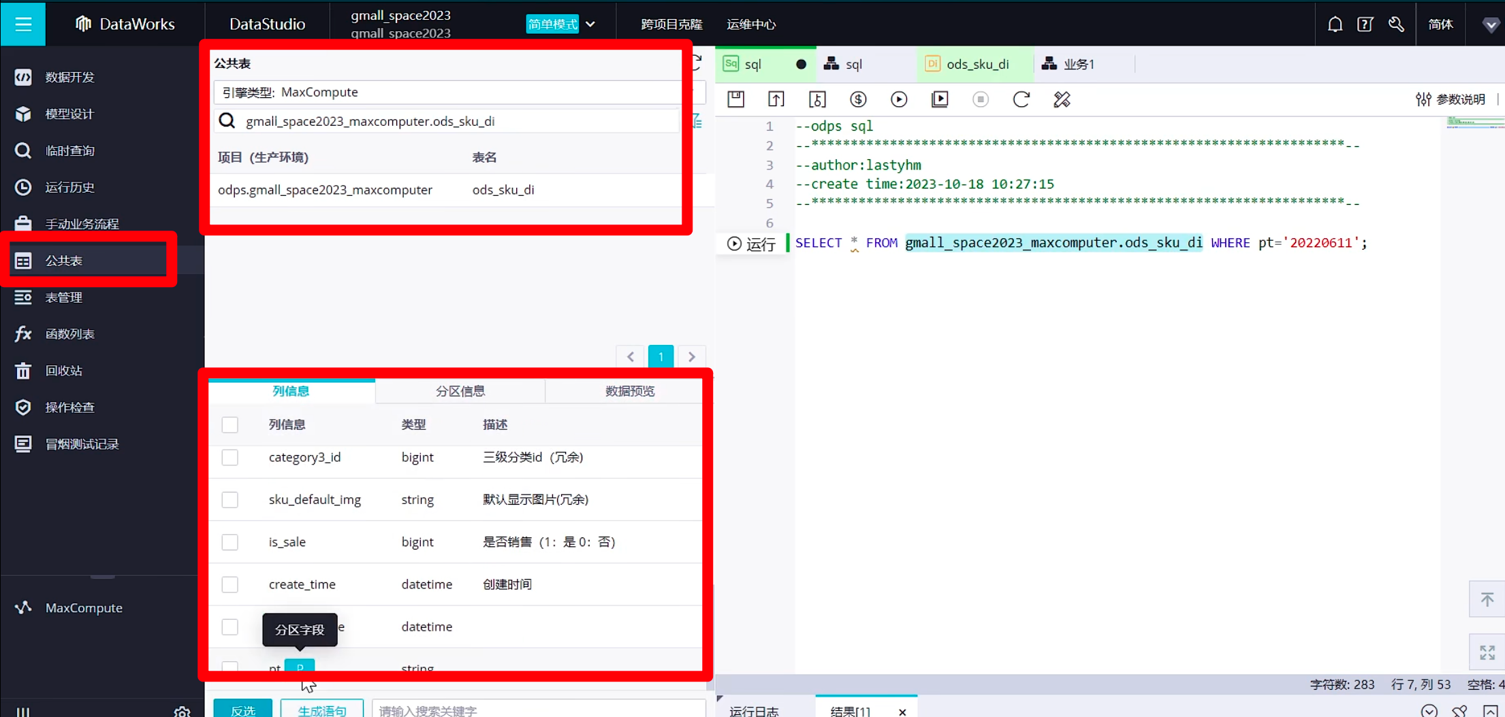Click the 生成语句 button
This screenshot has height=717, width=1505.
click(322, 710)
